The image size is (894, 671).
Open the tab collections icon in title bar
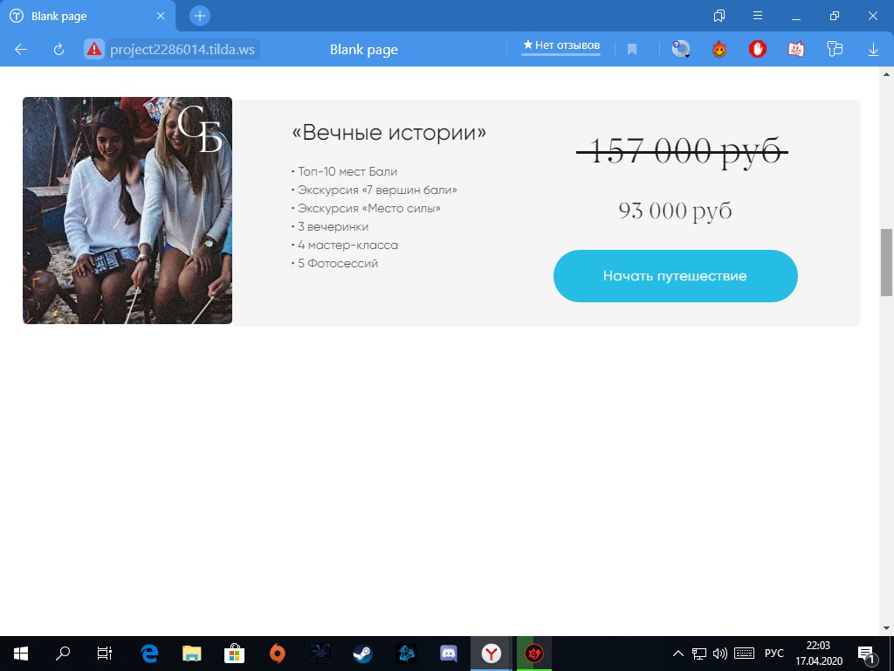[719, 16]
